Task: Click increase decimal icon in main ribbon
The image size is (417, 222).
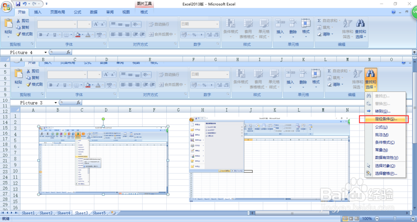Action: (209, 35)
